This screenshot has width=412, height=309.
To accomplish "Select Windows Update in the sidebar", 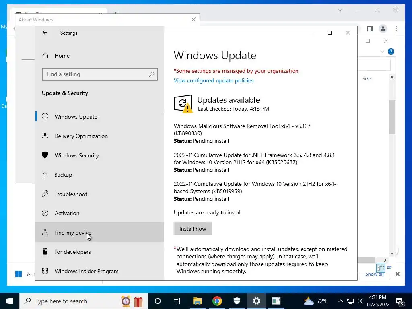I will pyautogui.click(x=100, y=117).
